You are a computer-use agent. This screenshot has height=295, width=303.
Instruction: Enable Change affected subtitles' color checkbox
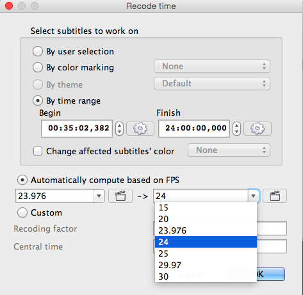coord(38,151)
